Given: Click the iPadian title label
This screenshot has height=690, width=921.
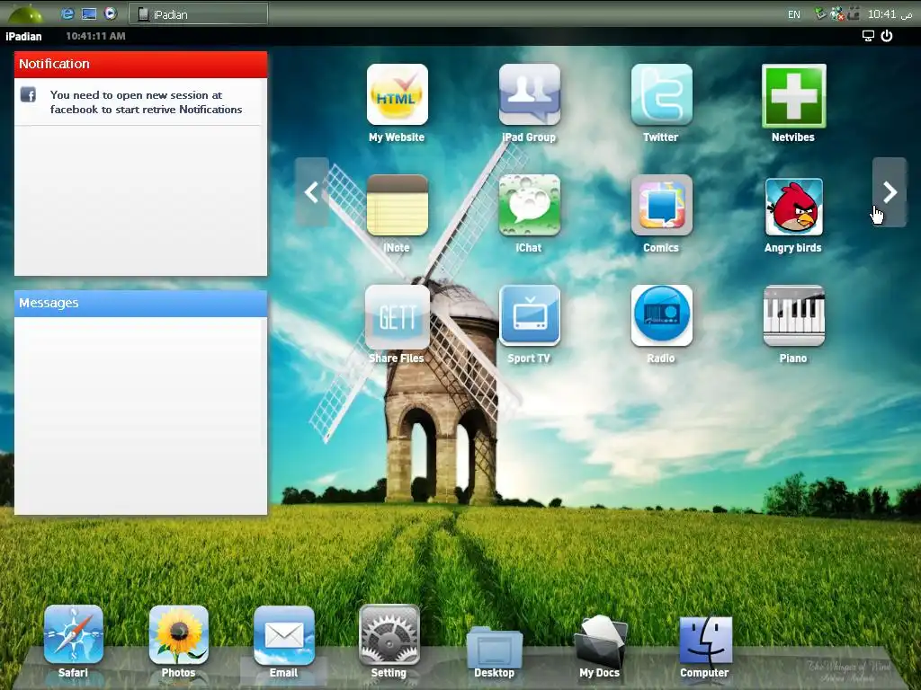Looking at the screenshot, I should [x=23, y=36].
